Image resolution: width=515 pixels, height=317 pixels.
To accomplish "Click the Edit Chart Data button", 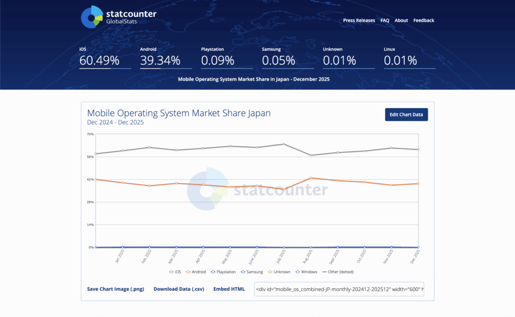I will 406,115.
